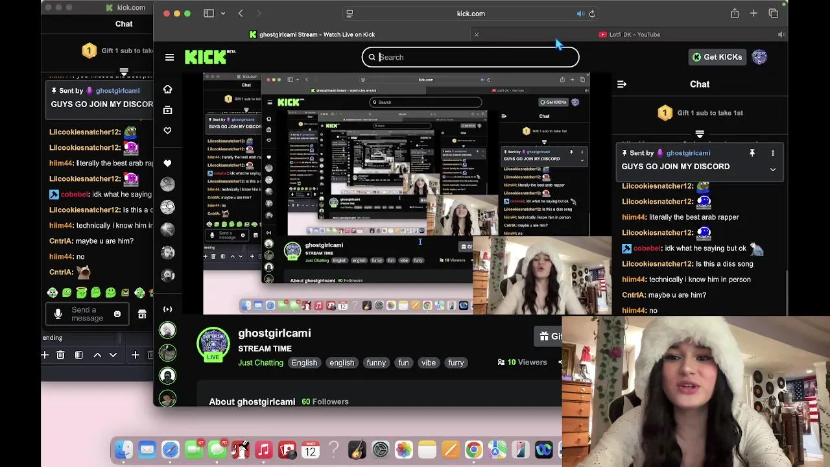Open user avatar in the Kick header
830x467 pixels.
(759, 57)
